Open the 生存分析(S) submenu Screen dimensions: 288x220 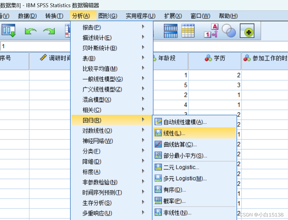[x=112, y=203]
